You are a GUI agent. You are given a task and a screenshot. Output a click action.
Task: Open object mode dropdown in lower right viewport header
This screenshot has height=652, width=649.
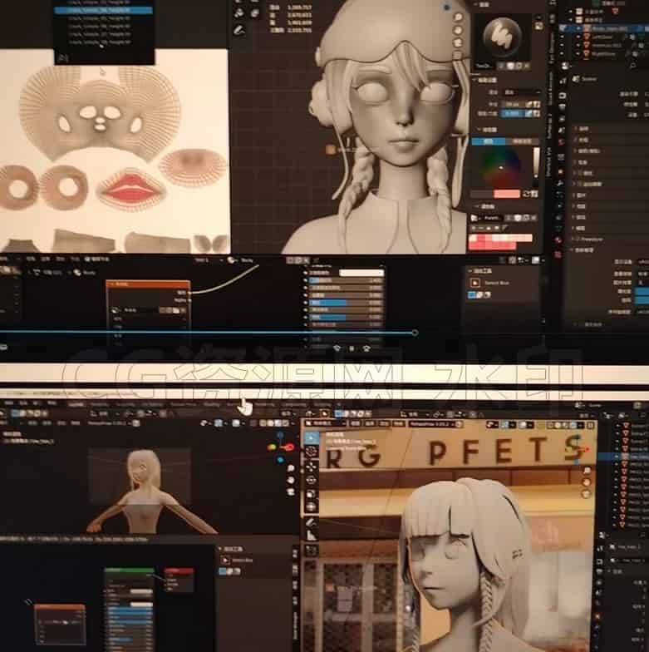pos(326,424)
